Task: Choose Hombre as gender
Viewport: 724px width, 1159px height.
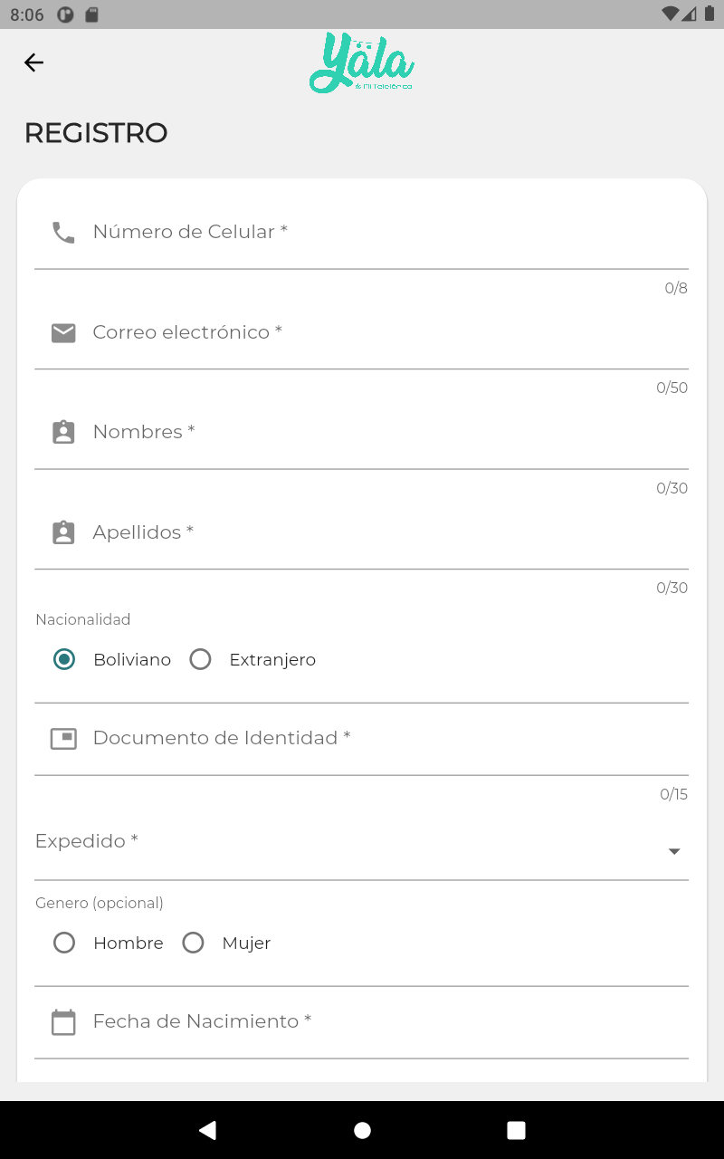Action: [109, 943]
